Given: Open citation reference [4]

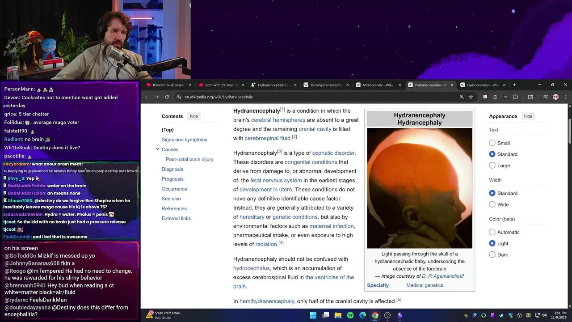Looking at the screenshot, I should pyautogui.click(x=281, y=243).
